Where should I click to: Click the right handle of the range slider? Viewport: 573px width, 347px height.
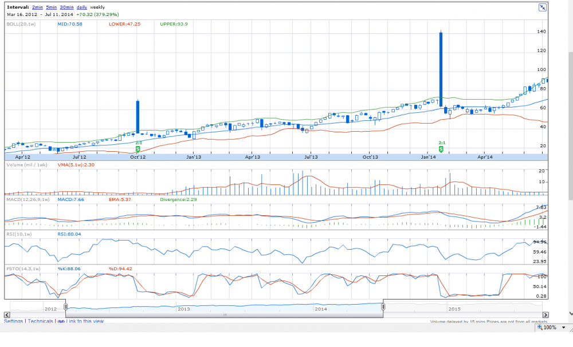pos(383,307)
